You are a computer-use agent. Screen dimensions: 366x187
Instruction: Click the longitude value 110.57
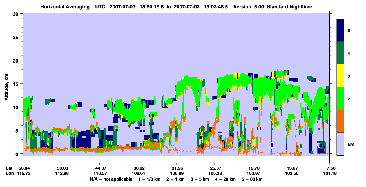click(100, 173)
